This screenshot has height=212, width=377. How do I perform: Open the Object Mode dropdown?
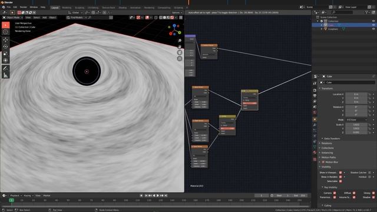[x=12, y=18]
